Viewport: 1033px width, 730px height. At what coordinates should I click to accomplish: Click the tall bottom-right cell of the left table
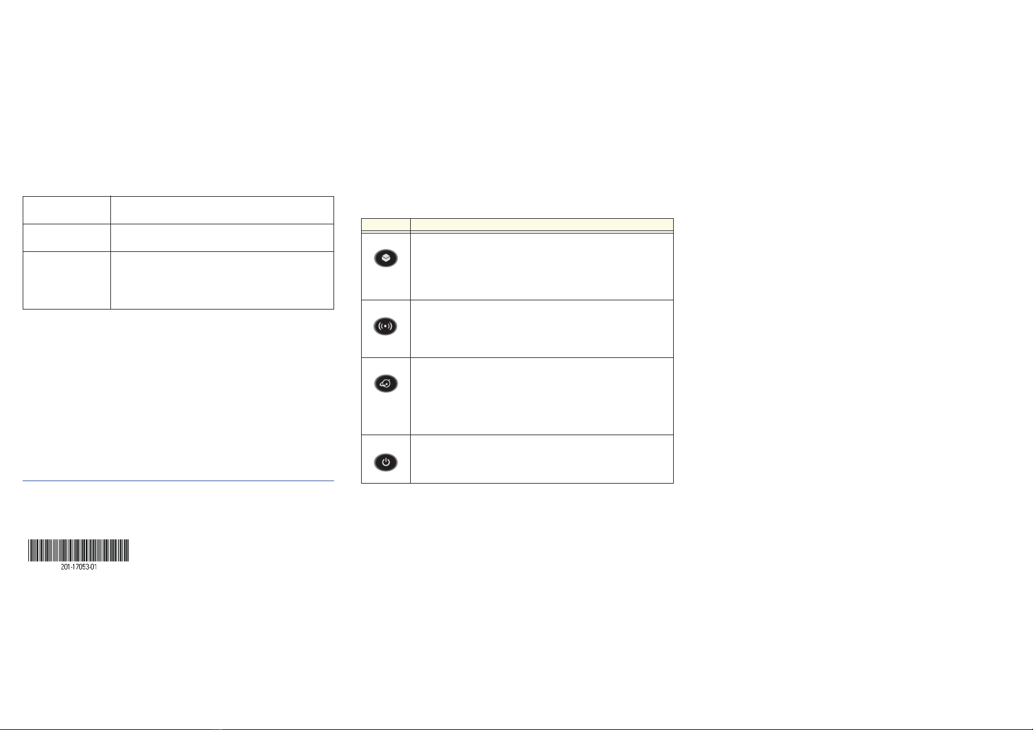pyautogui.click(x=222, y=280)
